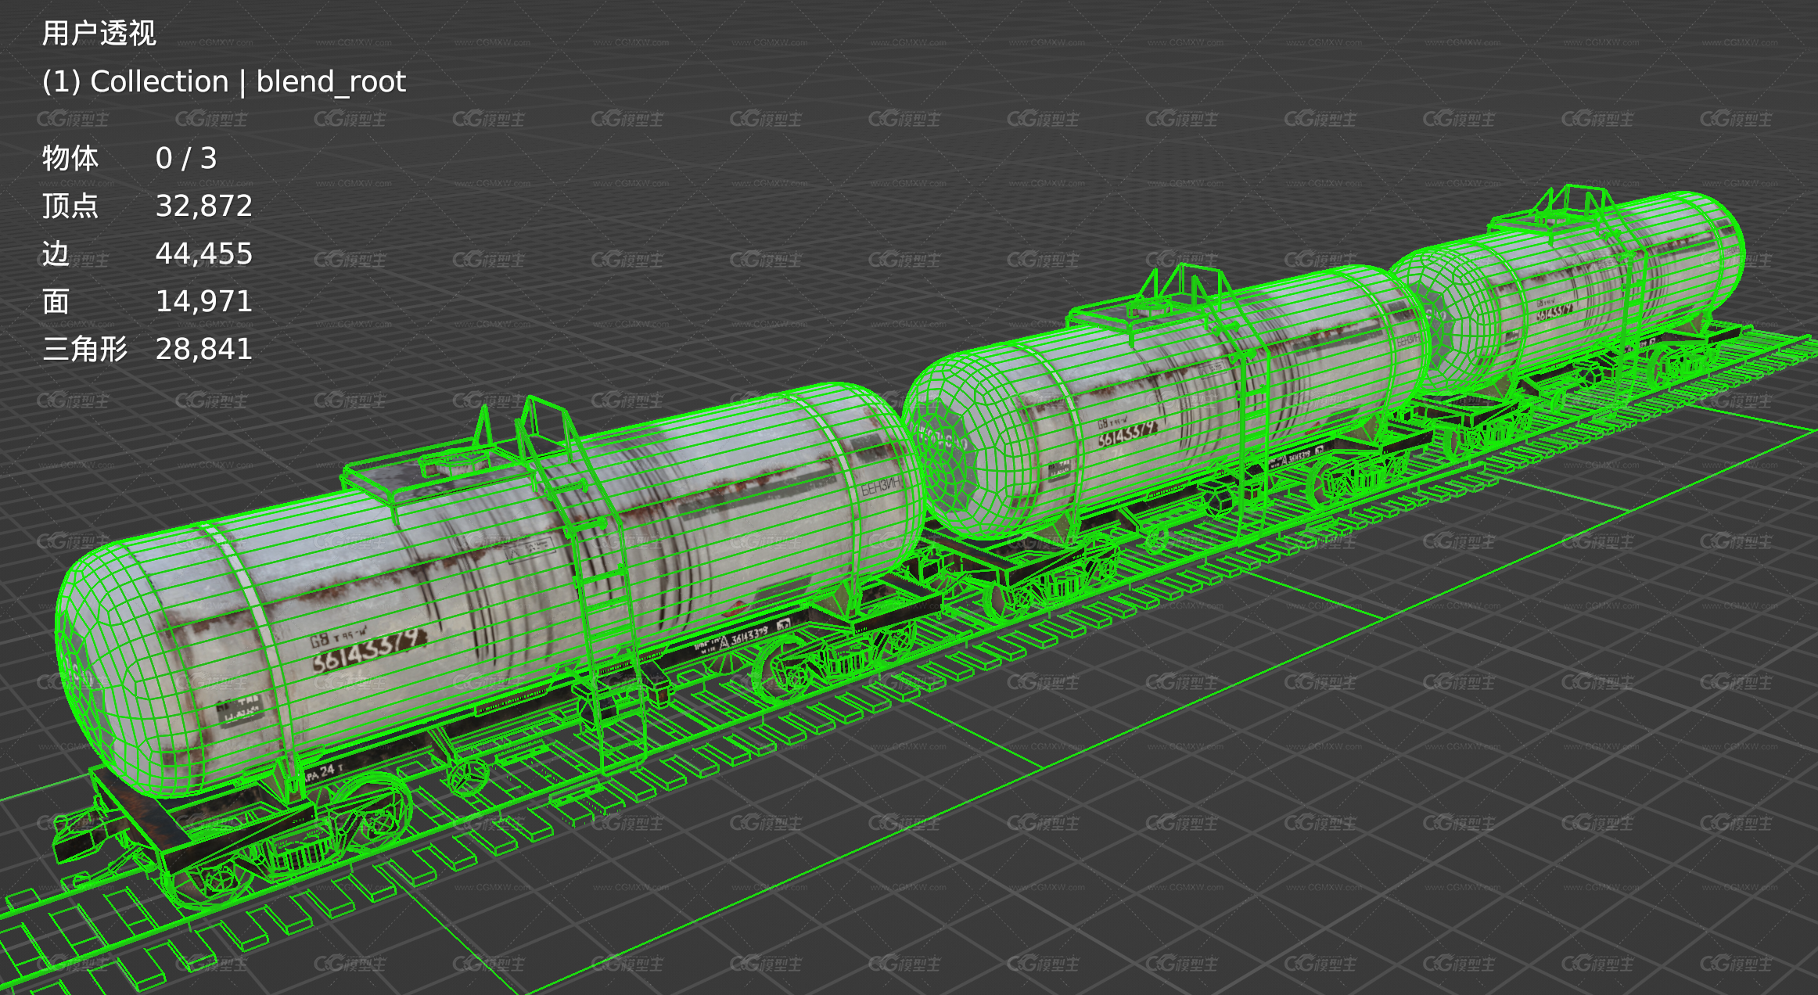Click the '三角形' stats label
Image resolution: width=1818 pixels, height=995 pixels.
(x=84, y=349)
